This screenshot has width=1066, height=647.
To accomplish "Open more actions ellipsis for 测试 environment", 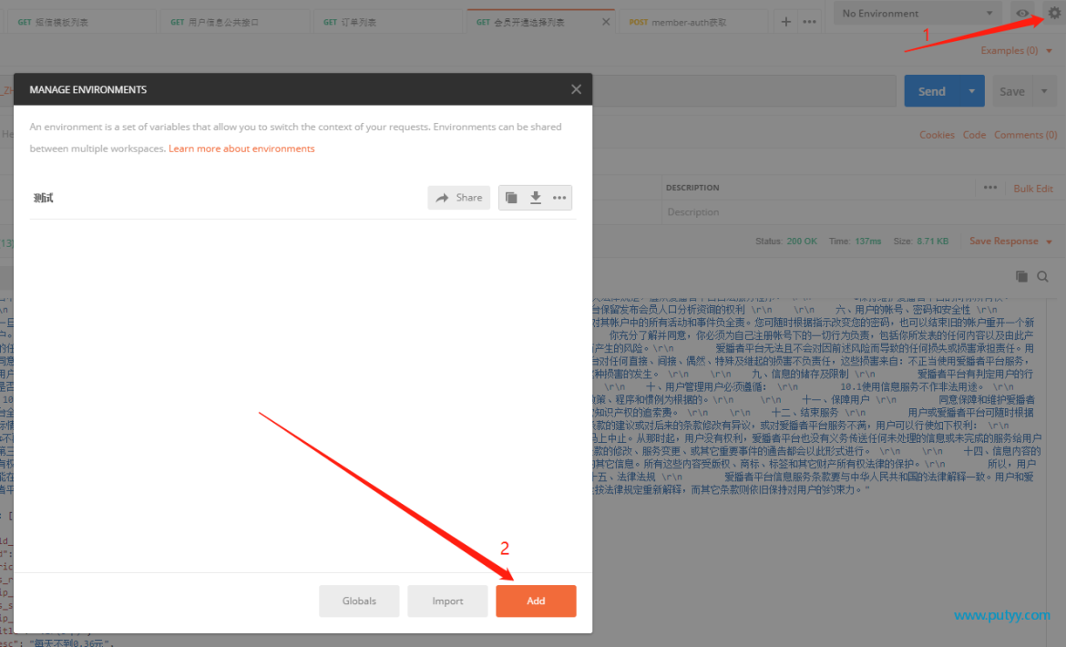I will [559, 198].
